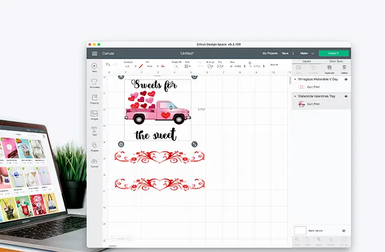Click the Upload icon

click(x=94, y=161)
